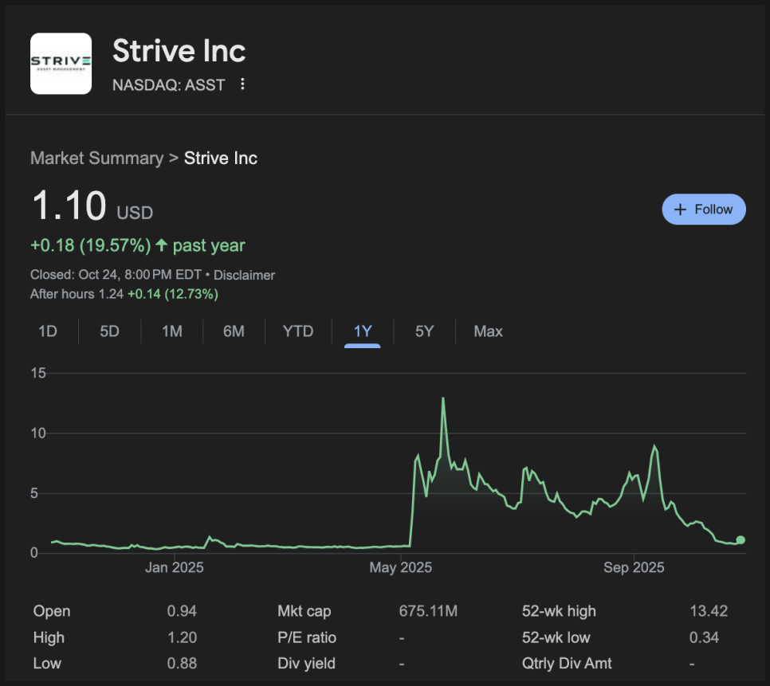Select the 5D time range tab
Screen dimensions: 770x686
pyautogui.click(x=109, y=331)
